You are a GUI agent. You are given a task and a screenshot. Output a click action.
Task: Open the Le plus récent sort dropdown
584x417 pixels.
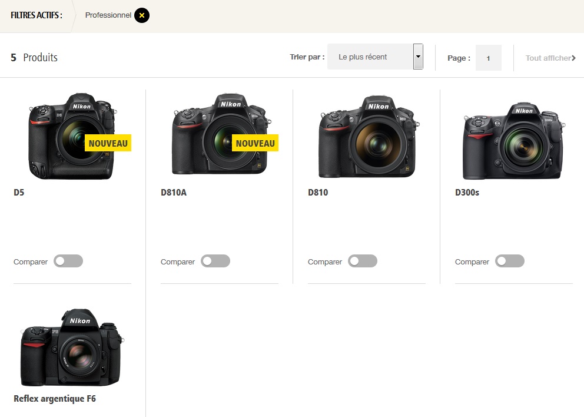pyautogui.click(x=375, y=57)
